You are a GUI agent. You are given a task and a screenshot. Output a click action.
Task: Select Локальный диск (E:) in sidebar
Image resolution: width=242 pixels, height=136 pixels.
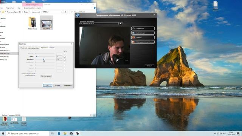click(5, 56)
